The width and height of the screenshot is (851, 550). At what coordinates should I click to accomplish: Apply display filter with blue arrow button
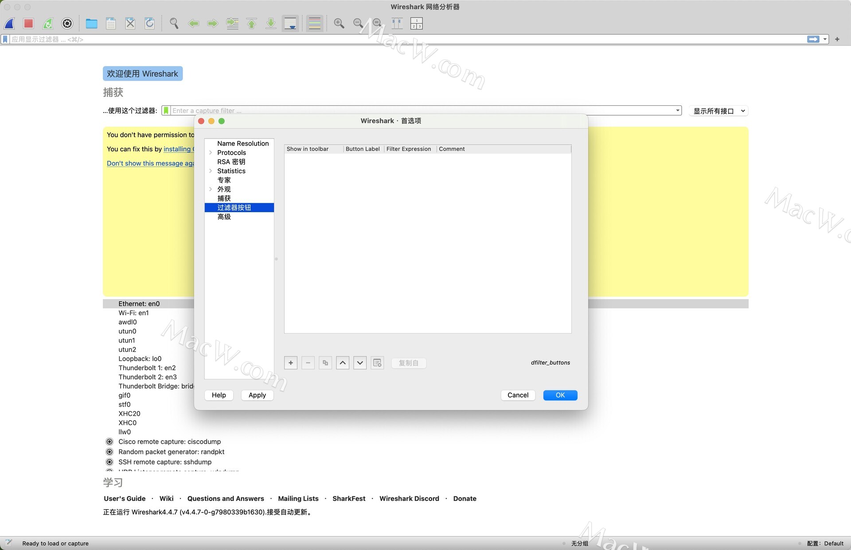813,39
